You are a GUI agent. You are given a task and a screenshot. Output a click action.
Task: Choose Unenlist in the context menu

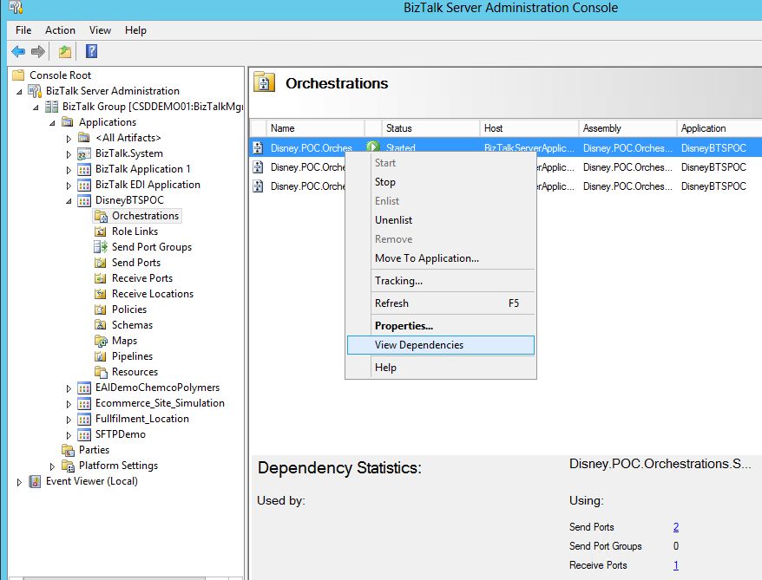coord(441,220)
